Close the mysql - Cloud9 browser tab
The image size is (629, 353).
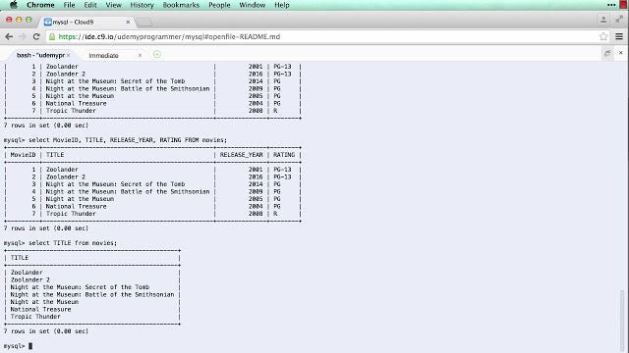pyautogui.click(x=128, y=22)
